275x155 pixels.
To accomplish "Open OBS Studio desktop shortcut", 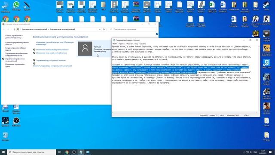I will pyautogui.click(x=16, y=122).
